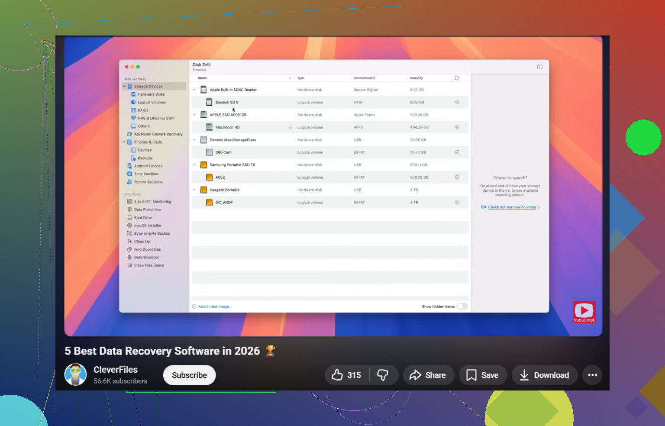Toggle protection shield for Macintosh HD

point(457,127)
